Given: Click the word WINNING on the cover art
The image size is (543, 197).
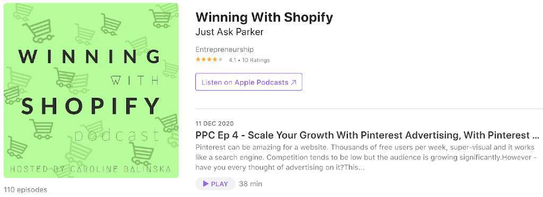Looking at the screenshot, I should [x=89, y=56].
